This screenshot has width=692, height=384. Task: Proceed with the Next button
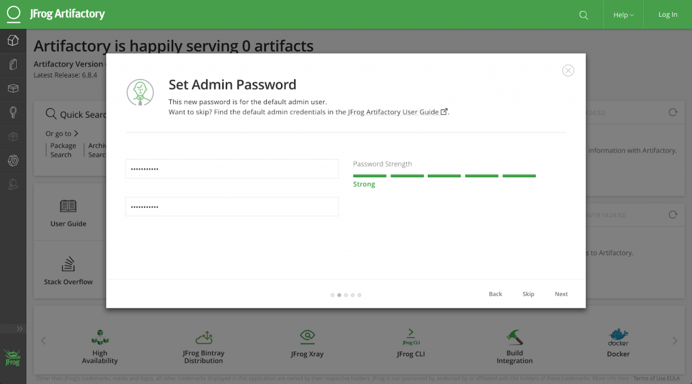pos(561,294)
